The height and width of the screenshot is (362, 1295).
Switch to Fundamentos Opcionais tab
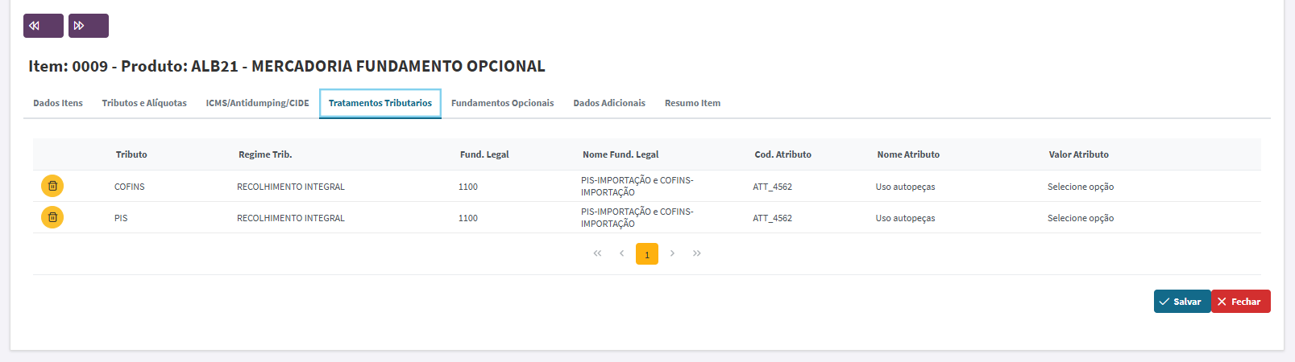[502, 103]
